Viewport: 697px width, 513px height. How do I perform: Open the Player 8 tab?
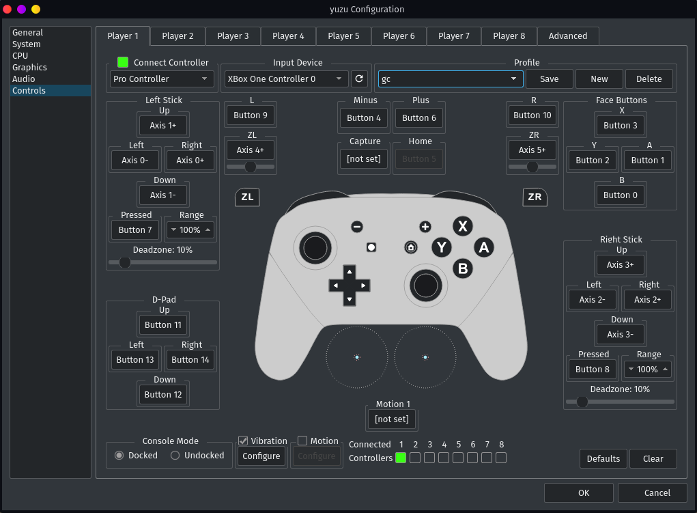509,36
